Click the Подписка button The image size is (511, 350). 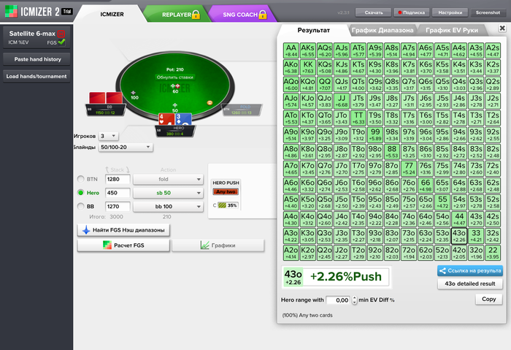(412, 12)
